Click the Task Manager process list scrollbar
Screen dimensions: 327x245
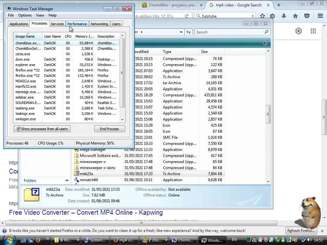click(122, 73)
